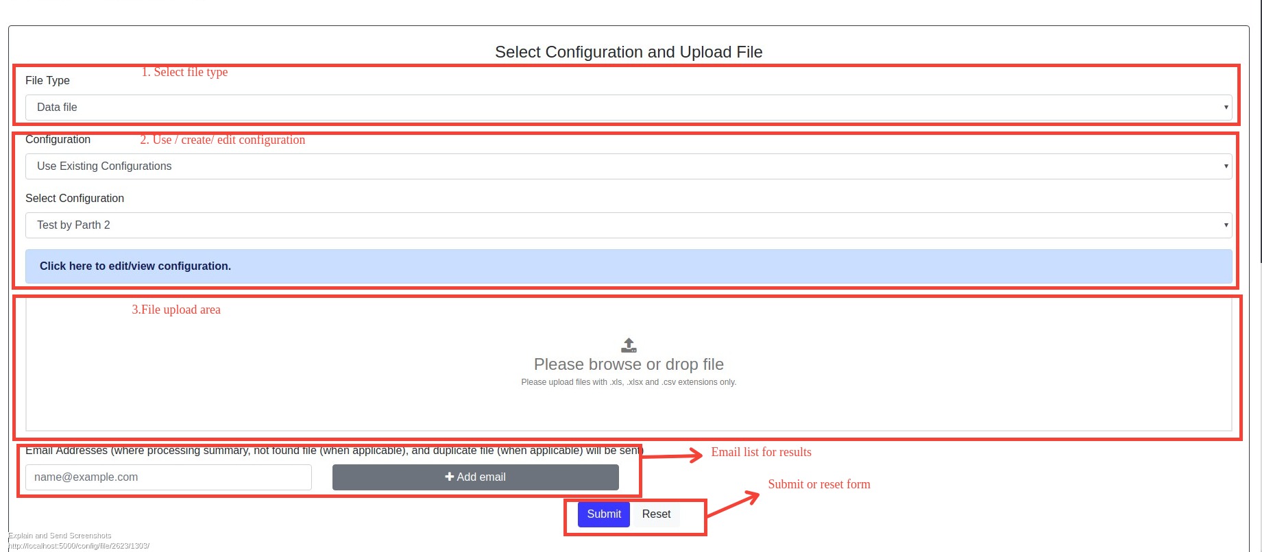Screen dimensions: 1262x552
Task: Click the Add email button
Action: (475, 477)
